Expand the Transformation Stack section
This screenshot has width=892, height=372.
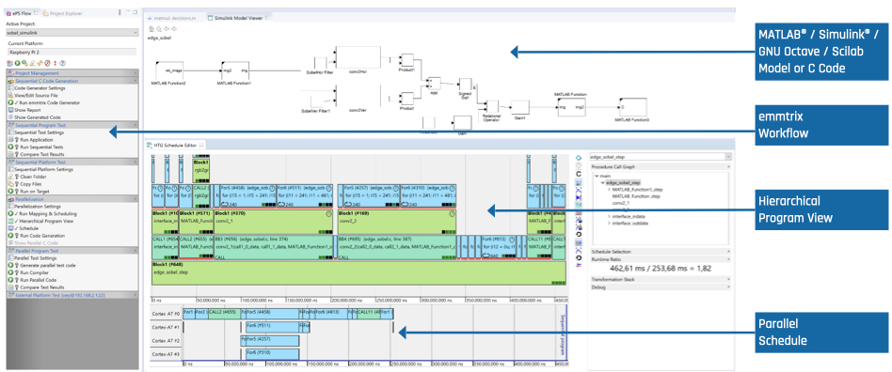tap(661, 279)
